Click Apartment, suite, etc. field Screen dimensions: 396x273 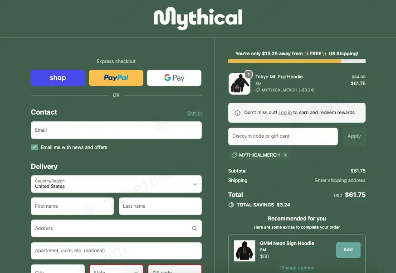(116, 251)
